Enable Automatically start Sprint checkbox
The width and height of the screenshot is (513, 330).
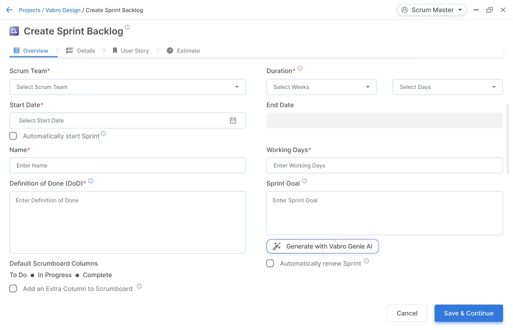[x=13, y=136]
